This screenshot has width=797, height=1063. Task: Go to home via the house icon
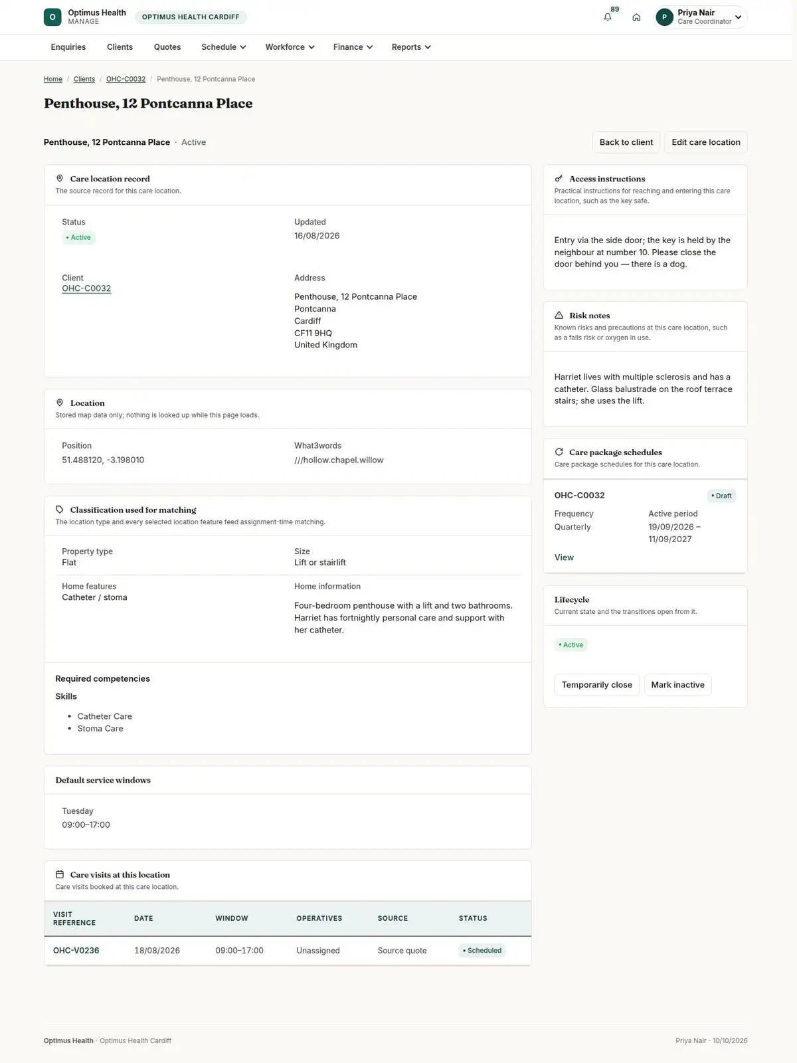(636, 17)
